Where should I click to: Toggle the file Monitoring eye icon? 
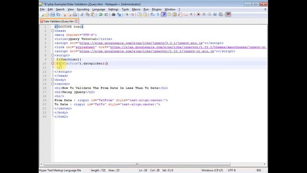pyautogui.click(x=191, y=14)
